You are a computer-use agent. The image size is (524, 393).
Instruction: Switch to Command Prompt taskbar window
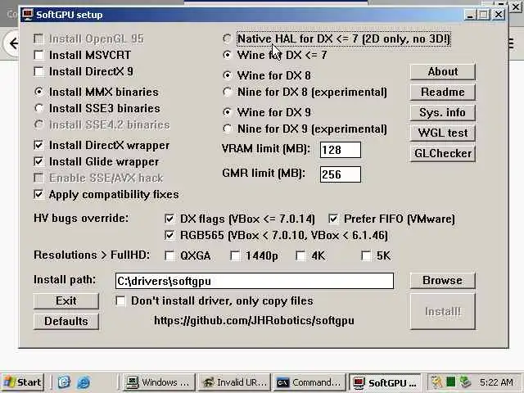coord(309,382)
